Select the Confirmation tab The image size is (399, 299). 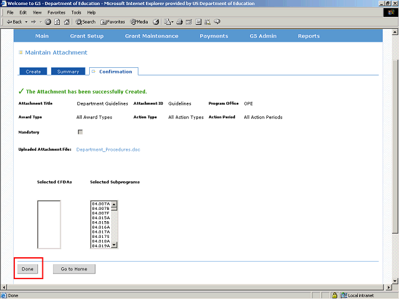pos(113,72)
